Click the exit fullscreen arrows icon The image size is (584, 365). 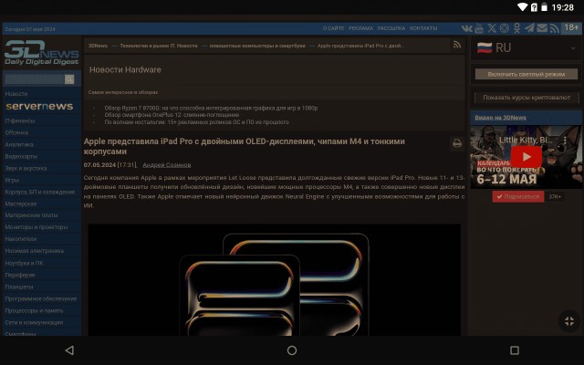coord(569,321)
